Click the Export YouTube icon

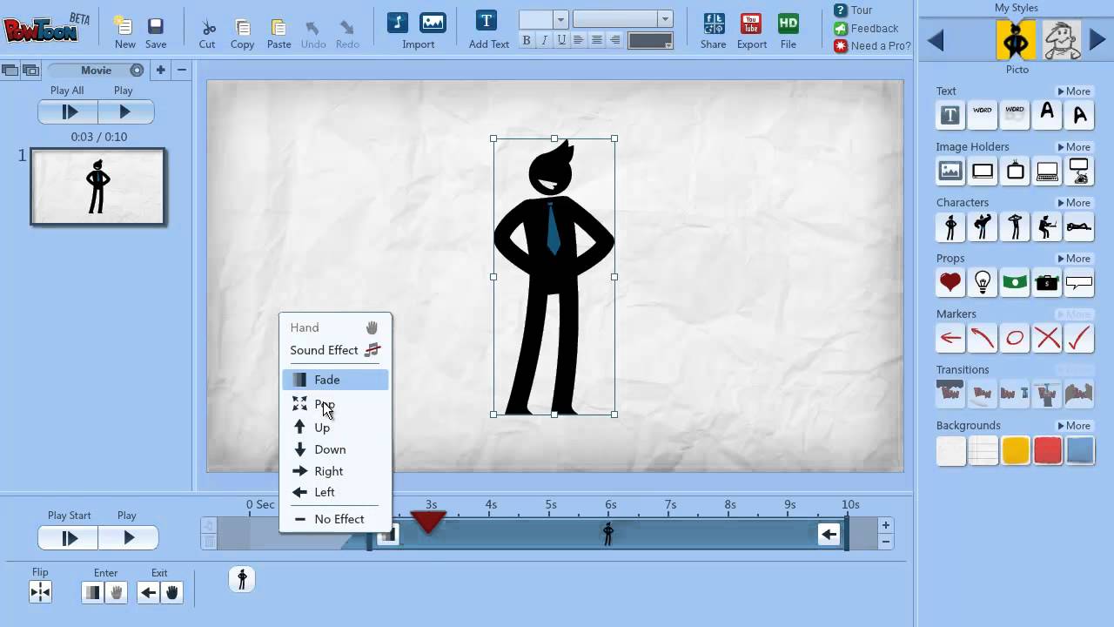(751, 24)
